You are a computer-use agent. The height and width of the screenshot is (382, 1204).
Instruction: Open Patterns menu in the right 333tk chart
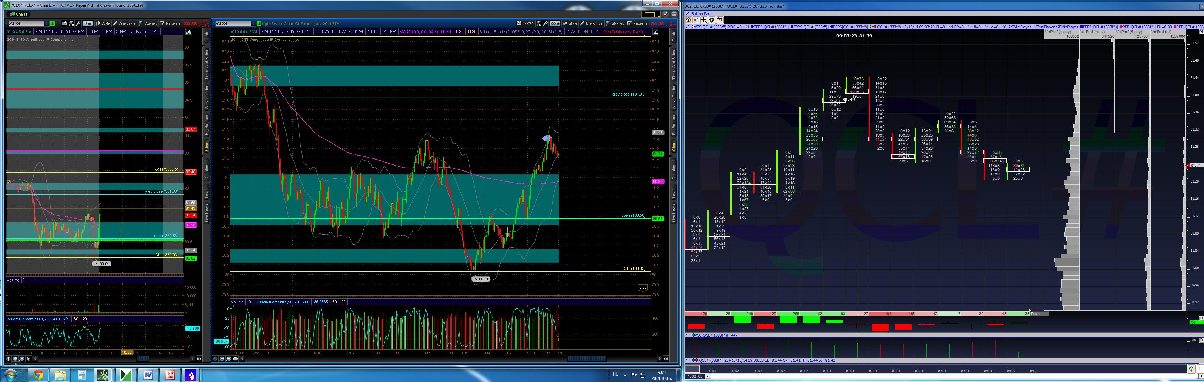tap(638, 23)
